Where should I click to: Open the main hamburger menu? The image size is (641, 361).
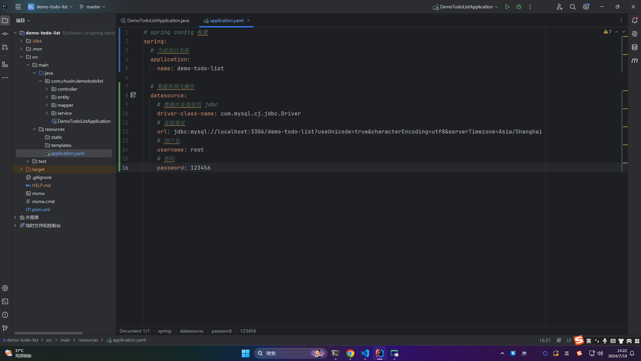pos(18,7)
